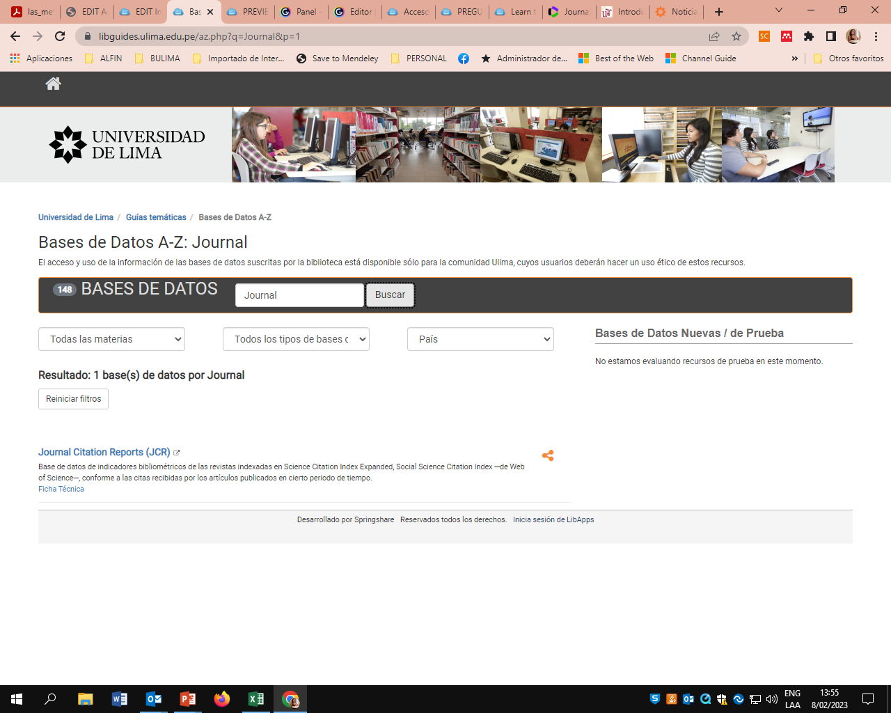The image size is (891, 713).
Task: Expand the database types dropdown
Action: point(296,339)
